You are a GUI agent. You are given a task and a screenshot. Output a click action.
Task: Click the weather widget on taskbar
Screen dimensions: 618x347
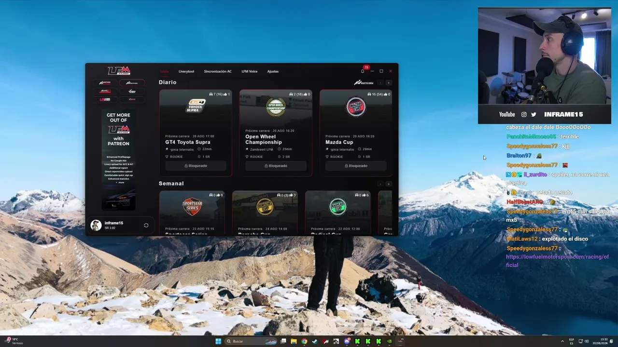14,341
